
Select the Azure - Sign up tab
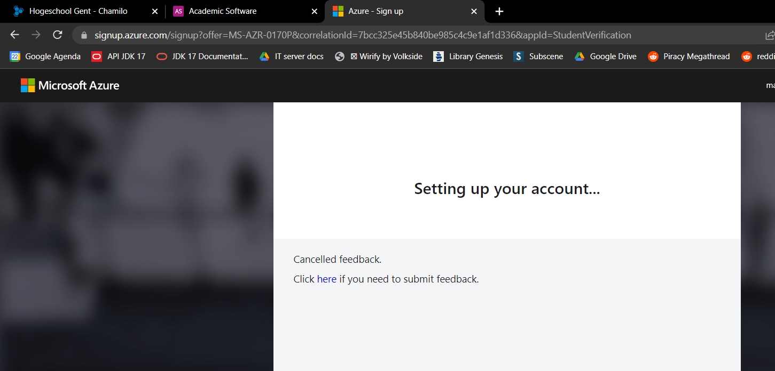click(x=404, y=11)
